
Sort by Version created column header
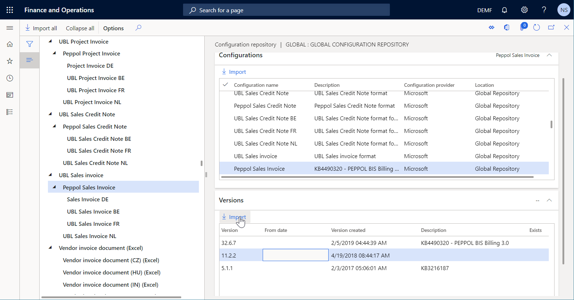[x=348, y=230]
